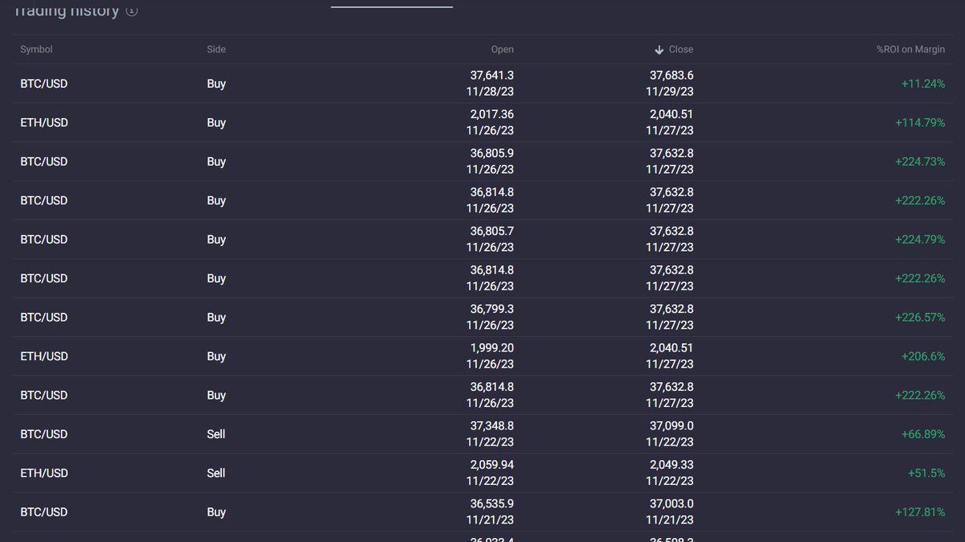Click the ETH/USD symbol with +114.79% ROI
Image resolution: width=965 pixels, height=542 pixels.
pyautogui.click(x=44, y=122)
